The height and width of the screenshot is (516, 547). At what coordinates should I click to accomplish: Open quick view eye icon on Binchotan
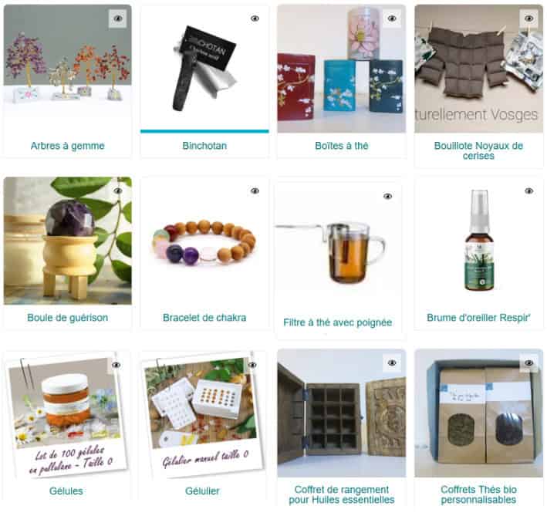[x=255, y=19]
